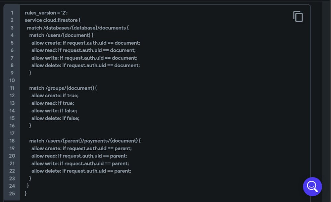Click the copy code icon
Viewport: 331px width, 202px height.
[298, 17]
